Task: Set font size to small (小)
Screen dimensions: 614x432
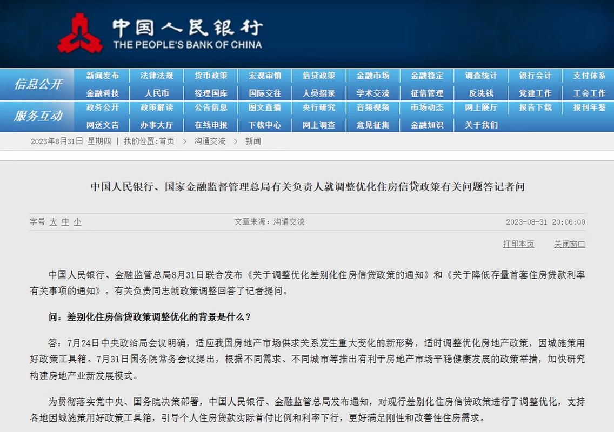Action: click(x=77, y=222)
